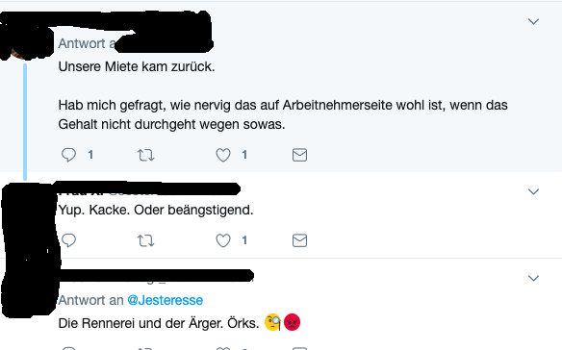Open more options chevron on first tweet
This screenshot has width=562, height=350.
coord(534,21)
